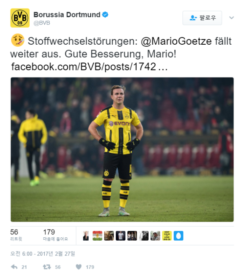The image size is (244, 280).
Task: Click the heart like icon
Action: (x=78, y=267)
